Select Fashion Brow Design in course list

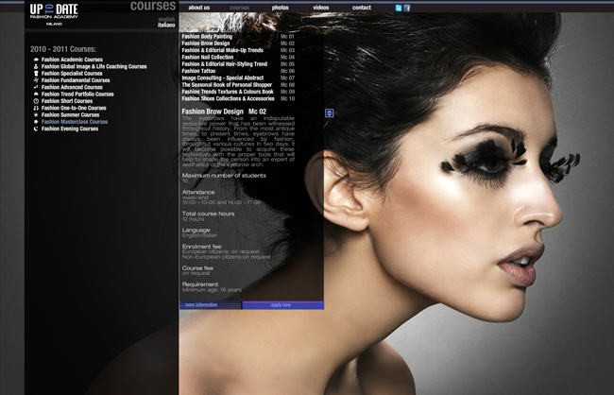click(238, 43)
